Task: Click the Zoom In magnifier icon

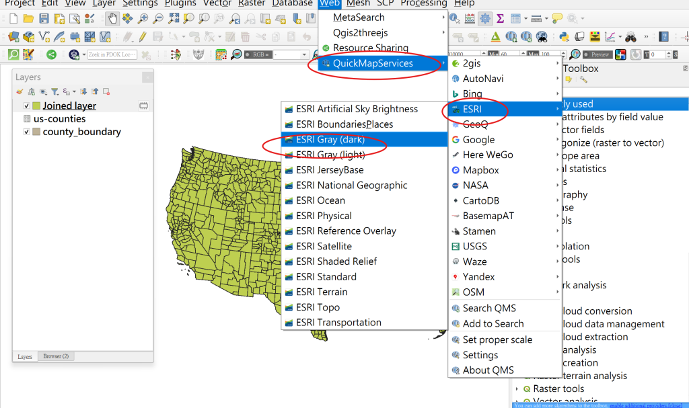Action: [x=143, y=18]
